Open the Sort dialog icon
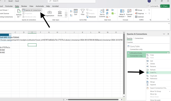Image resolution: width=171 pixels, height=101 pixels. tap(76, 11)
